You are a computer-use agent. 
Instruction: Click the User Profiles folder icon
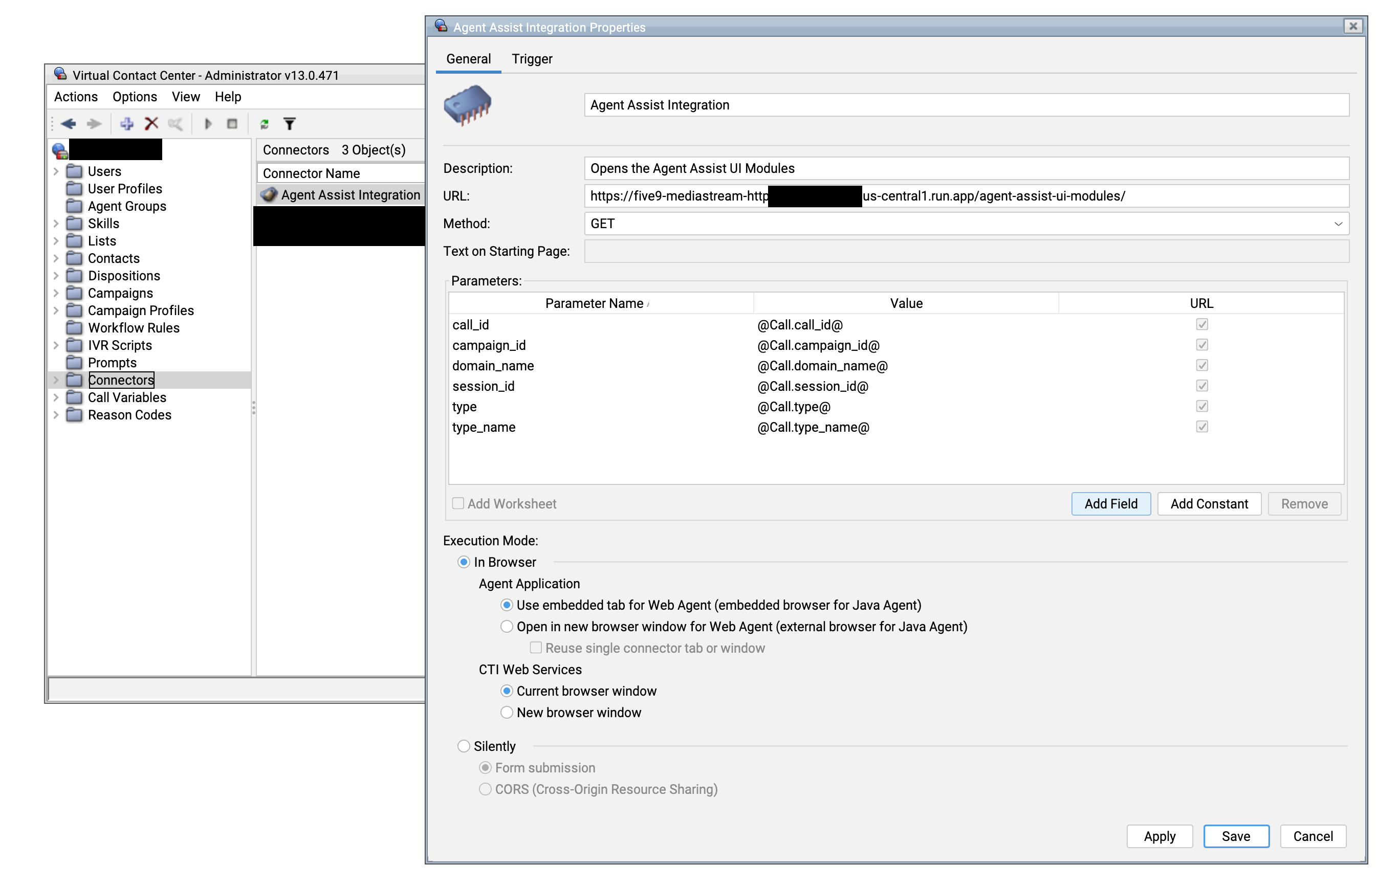point(74,189)
